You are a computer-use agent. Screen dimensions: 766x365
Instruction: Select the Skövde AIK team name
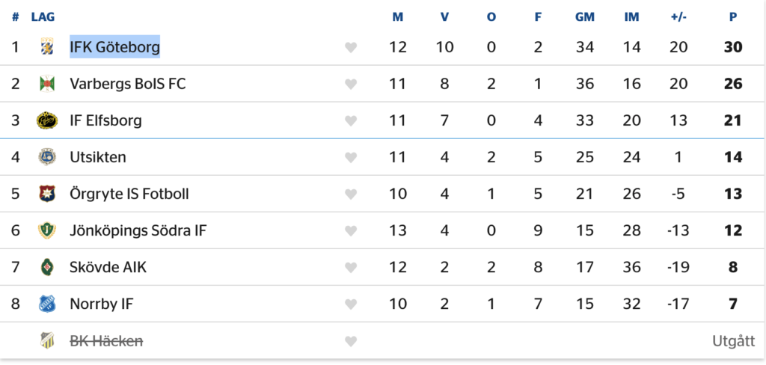coord(108,267)
